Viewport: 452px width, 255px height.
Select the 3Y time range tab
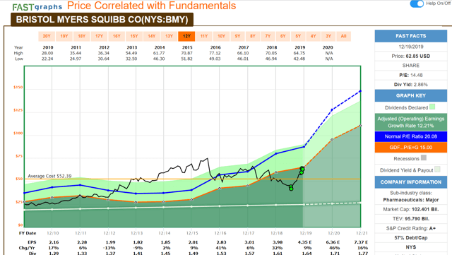click(328, 36)
